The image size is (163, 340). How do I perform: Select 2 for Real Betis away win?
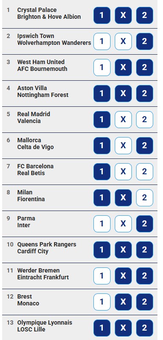click(x=145, y=172)
